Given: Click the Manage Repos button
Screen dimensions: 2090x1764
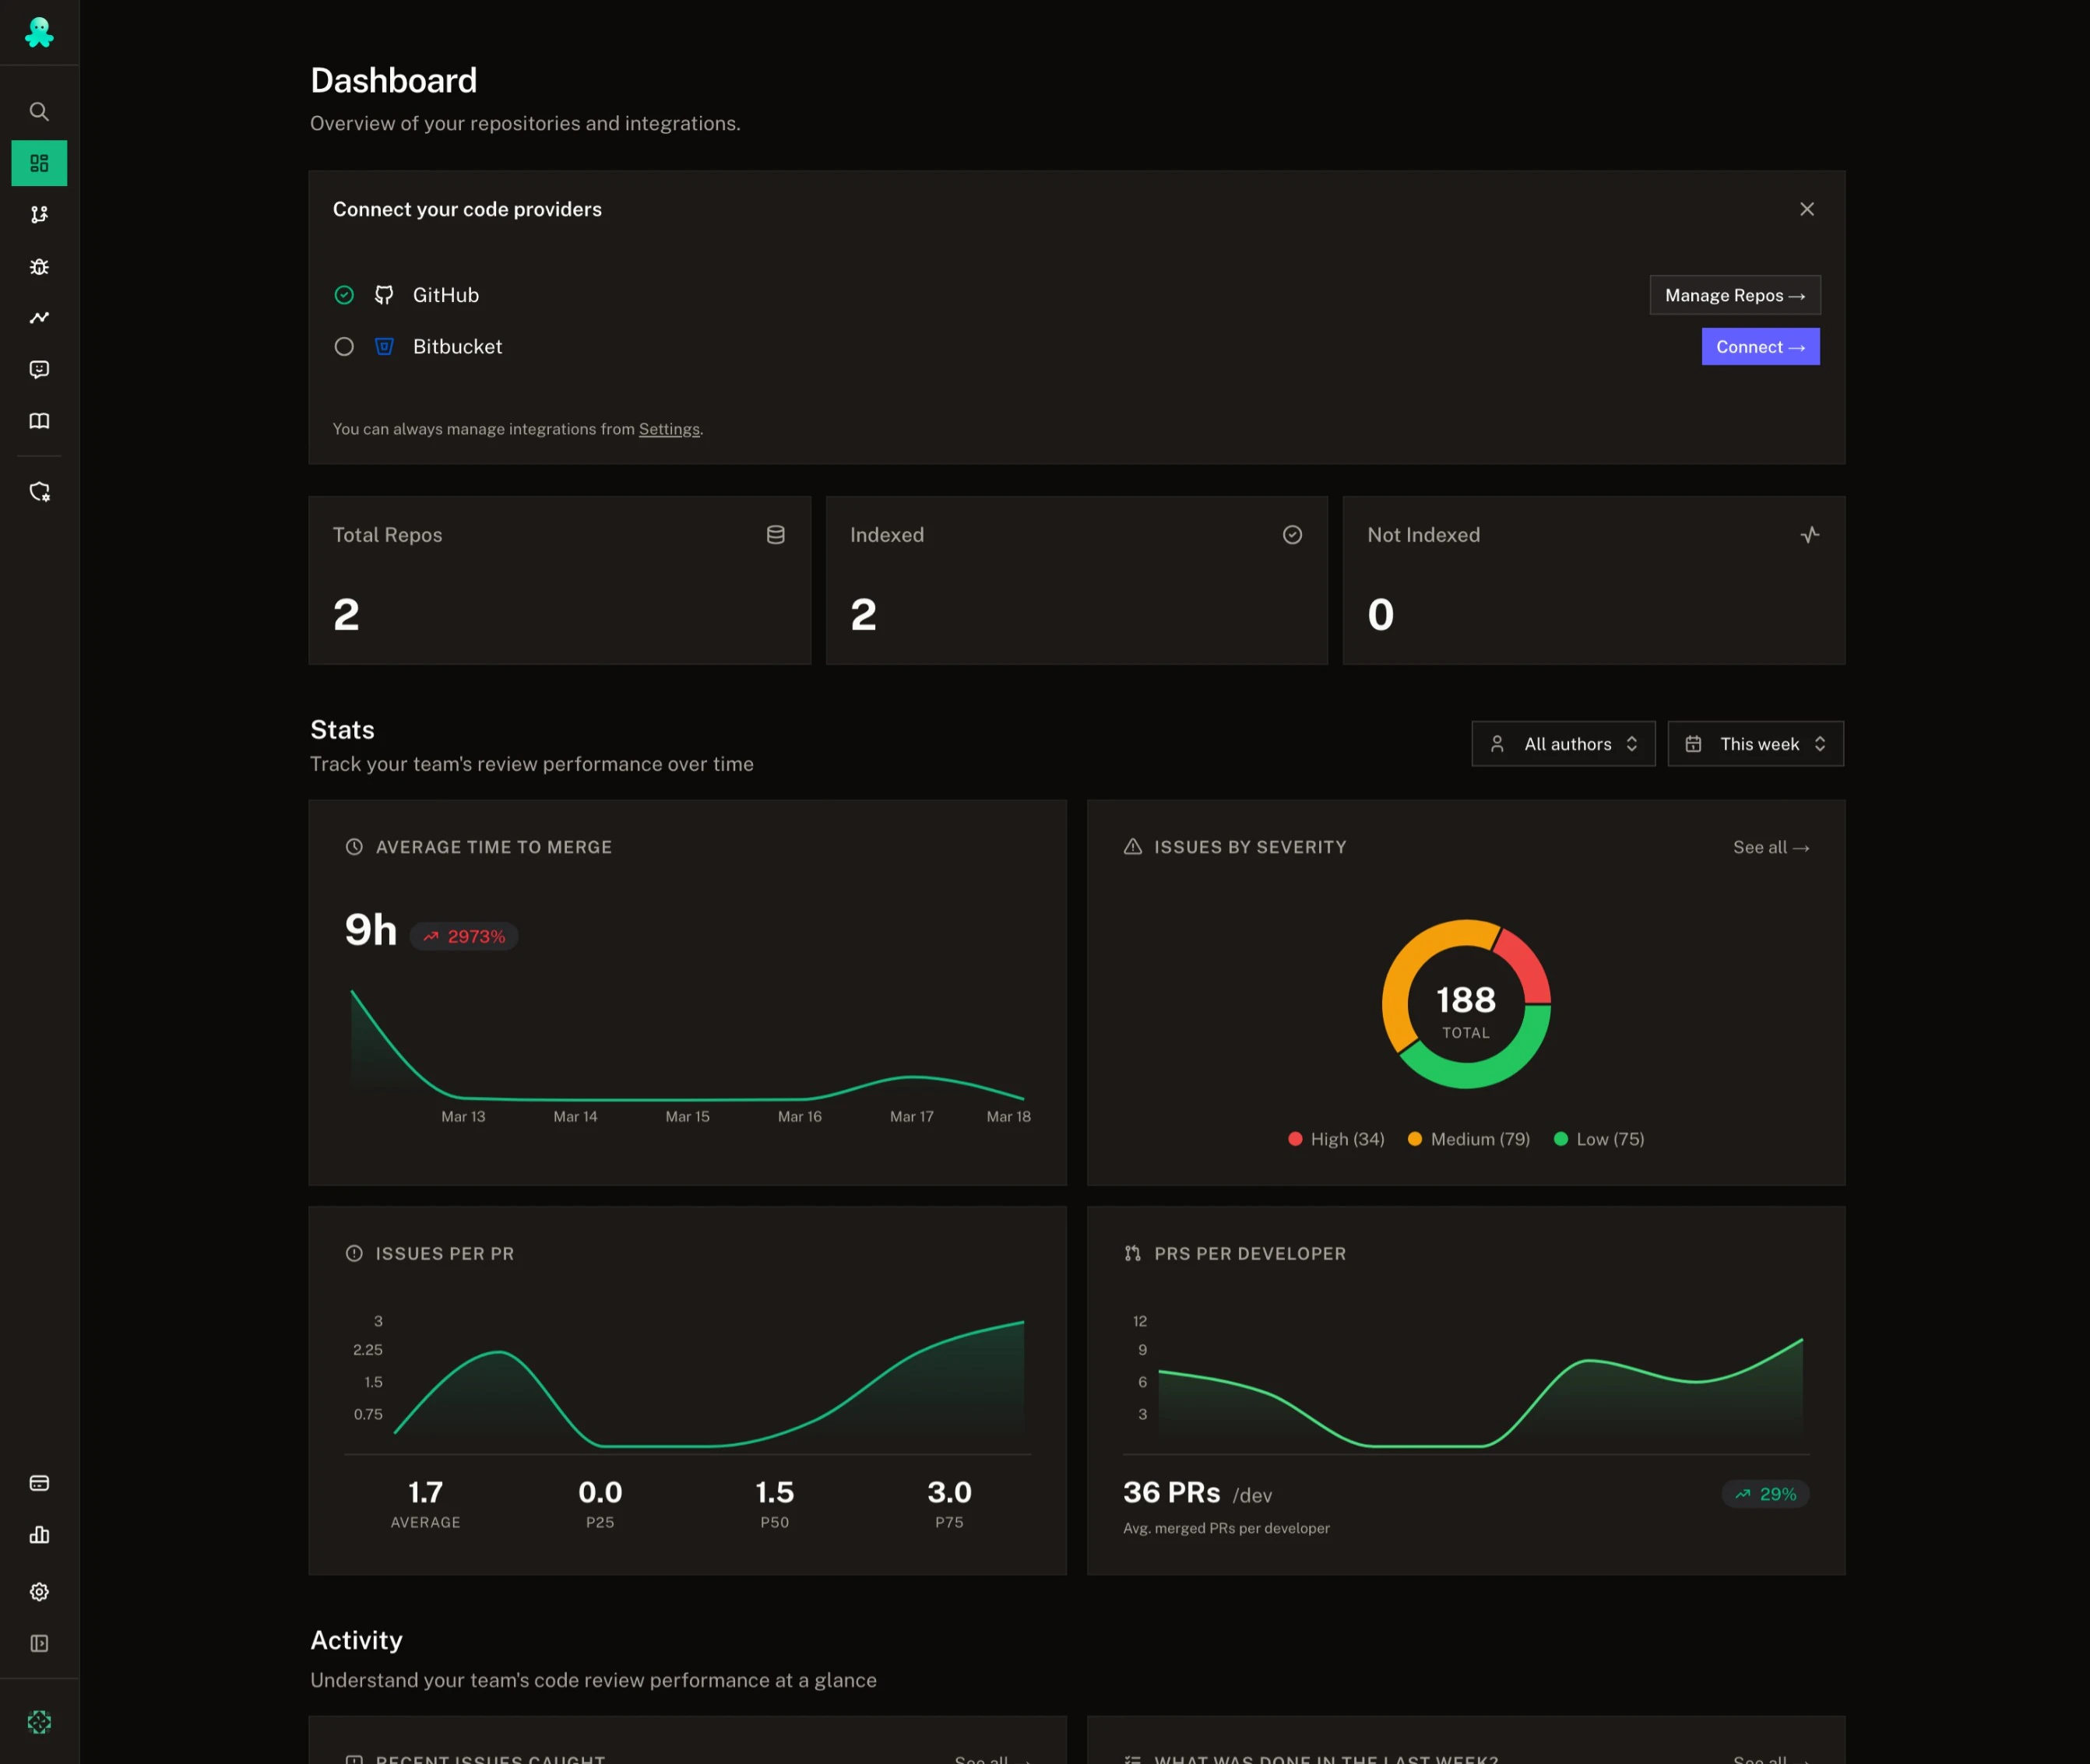Looking at the screenshot, I should (x=1734, y=295).
